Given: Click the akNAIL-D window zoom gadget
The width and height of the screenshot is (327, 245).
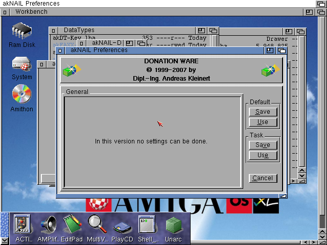Looking at the screenshot, I should coord(129,43).
